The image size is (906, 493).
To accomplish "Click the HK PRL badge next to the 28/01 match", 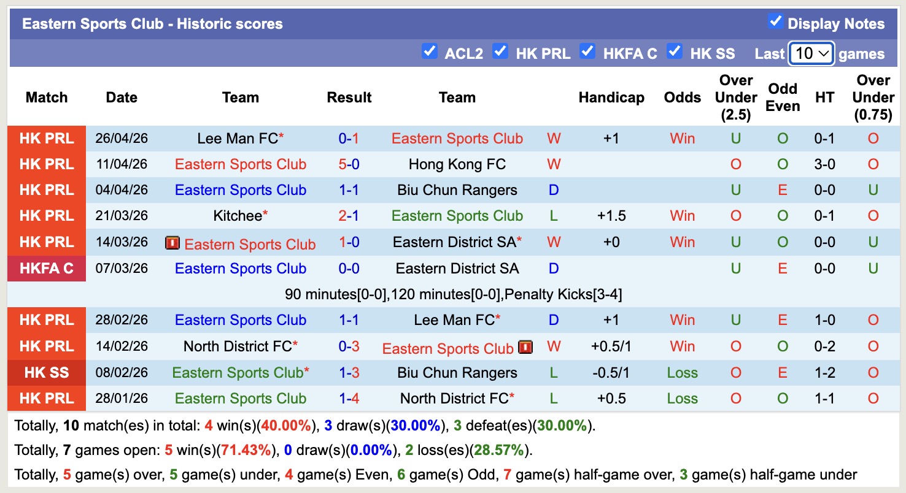I will [47, 398].
